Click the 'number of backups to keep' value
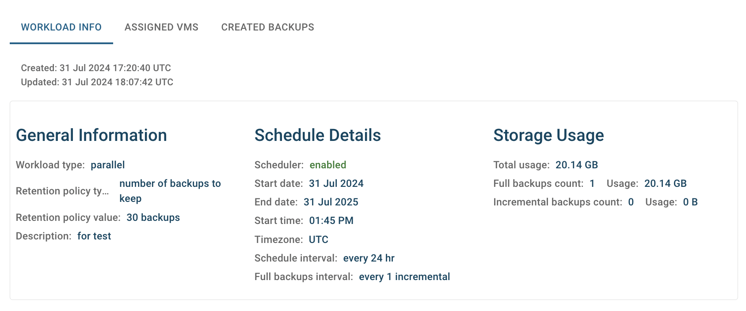746x311 pixels. pos(170,191)
